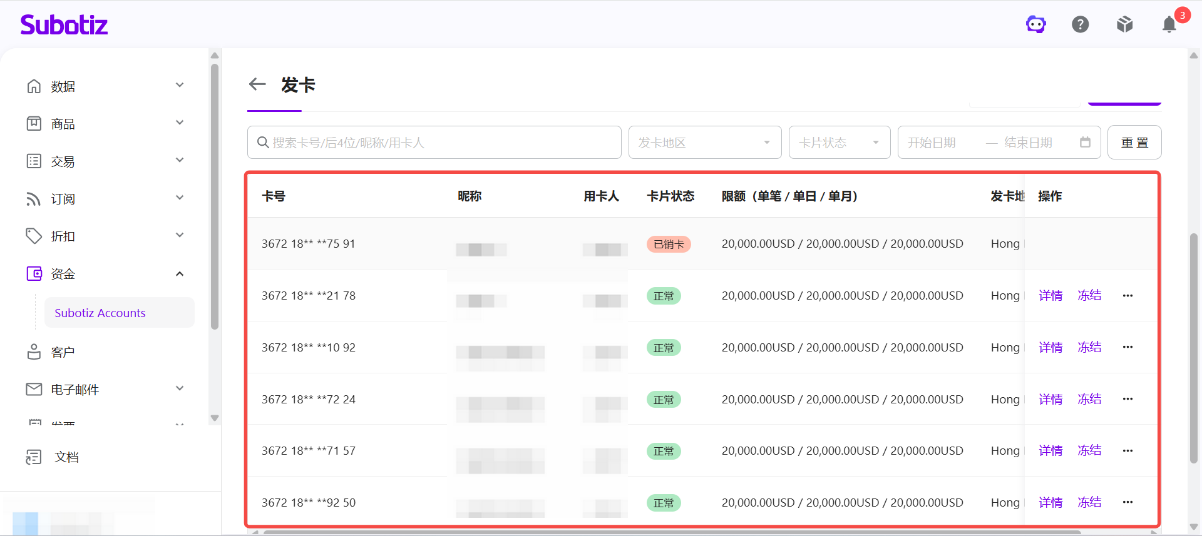Click the 结束日期 end date field
This screenshot has height=536, width=1202.
(1028, 143)
